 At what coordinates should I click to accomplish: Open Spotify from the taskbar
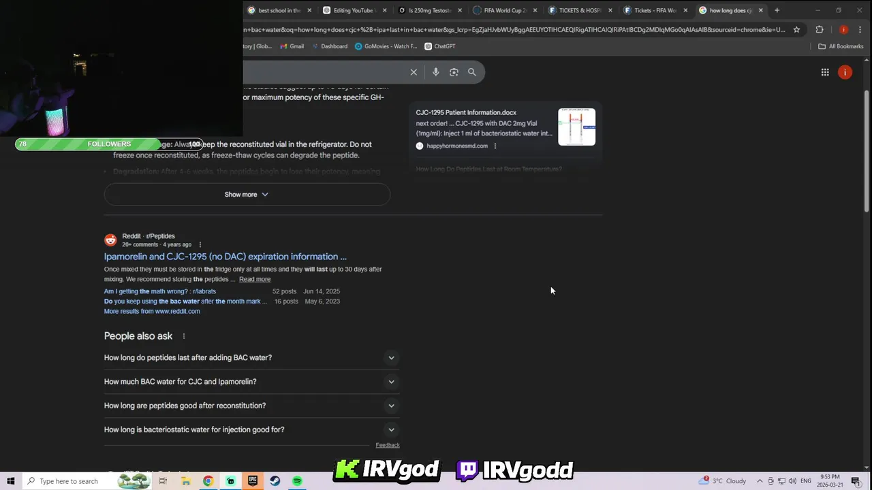(298, 481)
